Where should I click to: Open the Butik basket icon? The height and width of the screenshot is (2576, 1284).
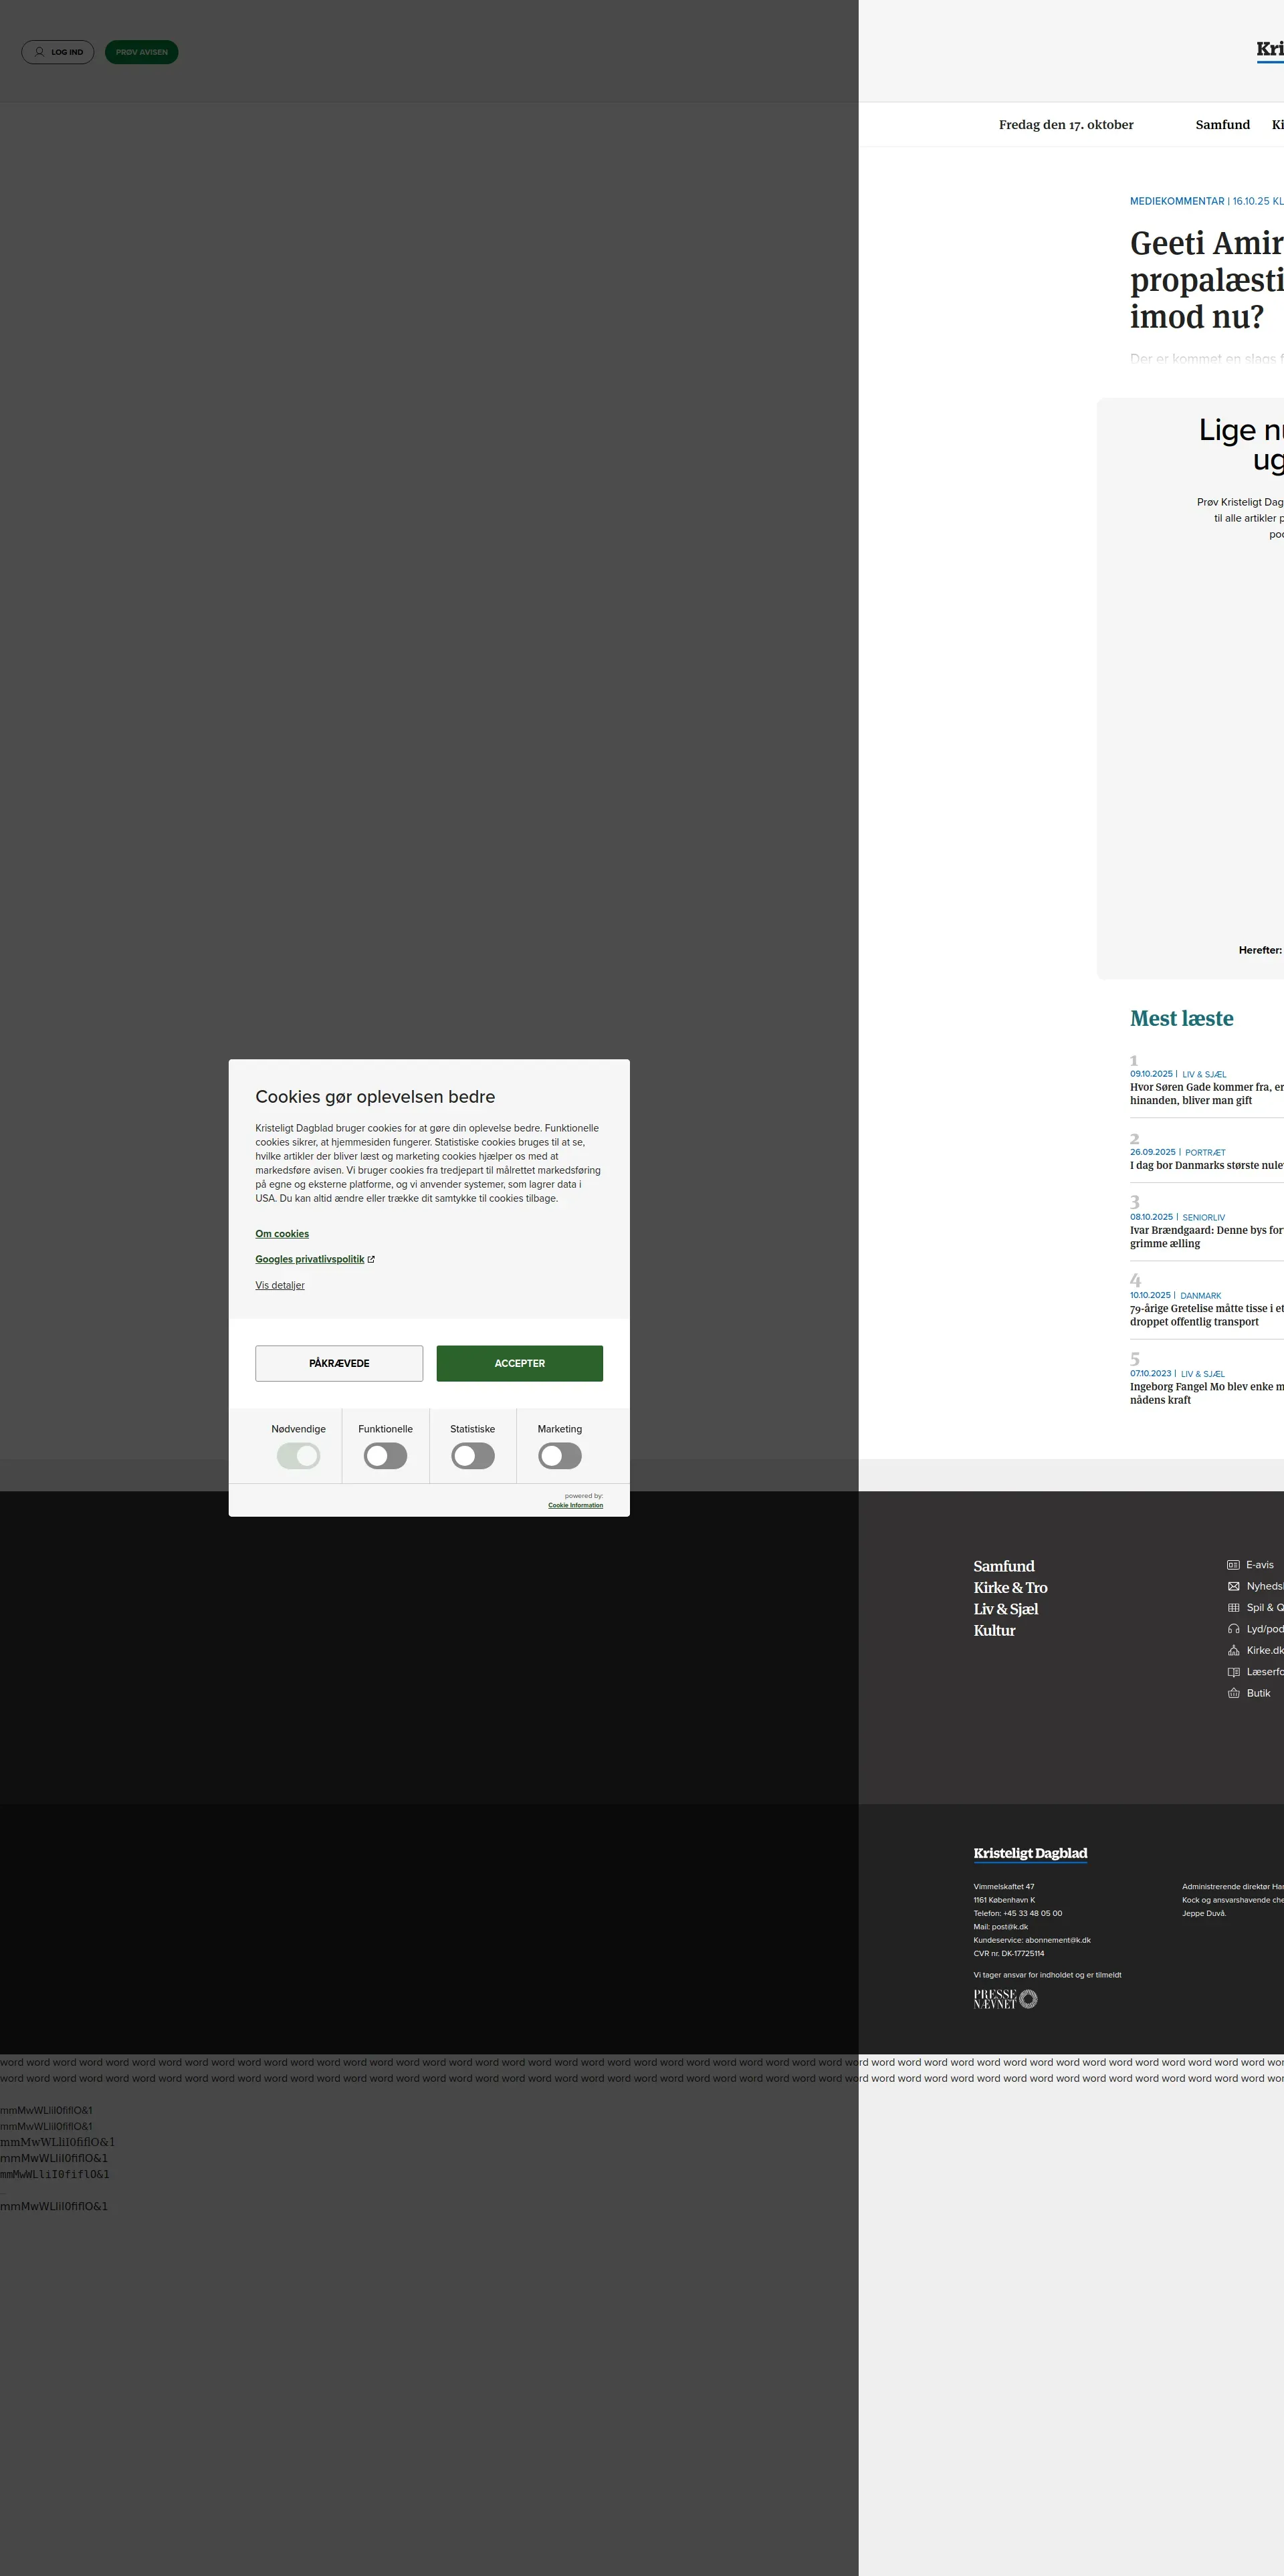pos(1233,1693)
